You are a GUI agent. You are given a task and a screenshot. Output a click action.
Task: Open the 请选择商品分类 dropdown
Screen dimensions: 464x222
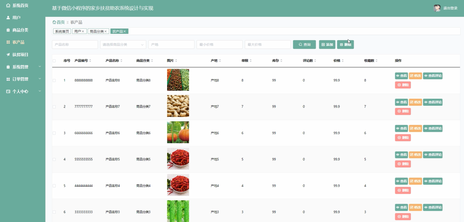coord(123,45)
